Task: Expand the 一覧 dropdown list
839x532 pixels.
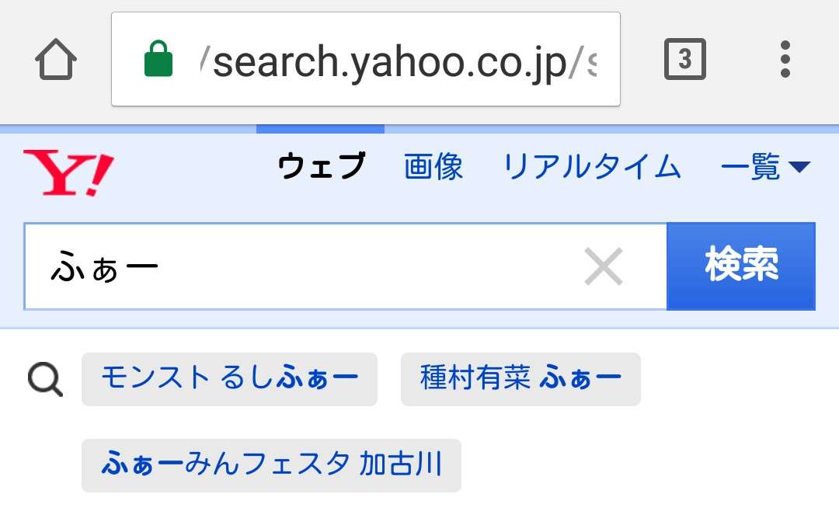Action: coord(765,166)
